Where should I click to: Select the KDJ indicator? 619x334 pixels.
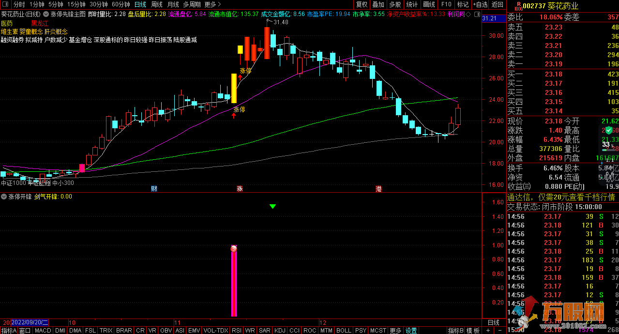pos(280,331)
